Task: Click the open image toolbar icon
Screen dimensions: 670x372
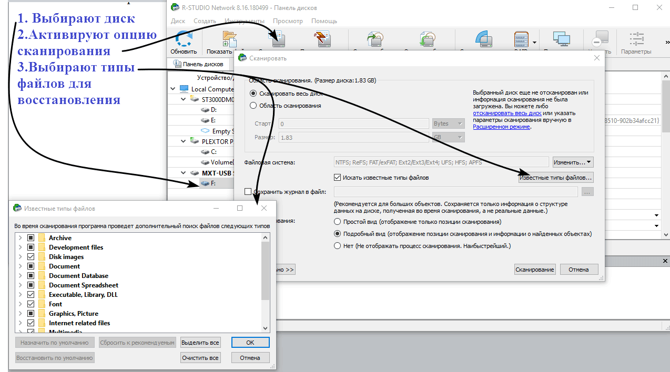Action: coord(428,39)
